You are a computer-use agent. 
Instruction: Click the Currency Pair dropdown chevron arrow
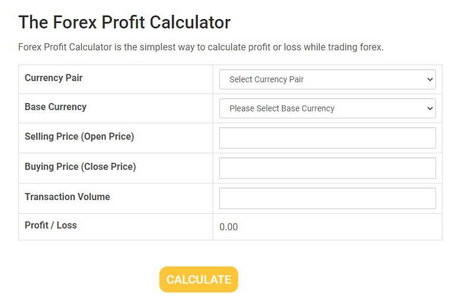pos(430,79)
